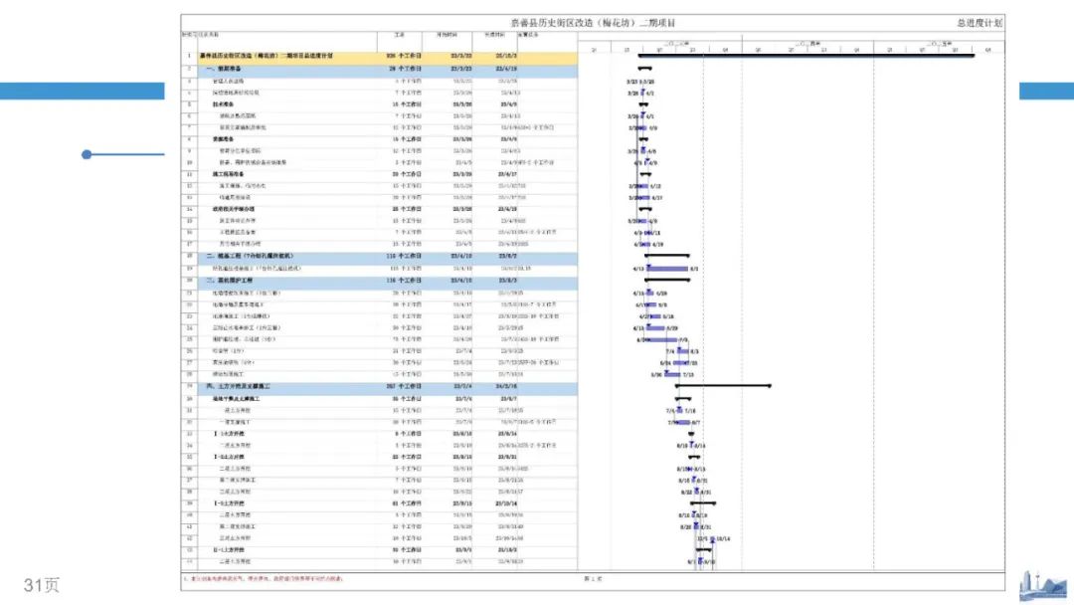
Task: Click the "31页" page number
Action: point(41,584)
